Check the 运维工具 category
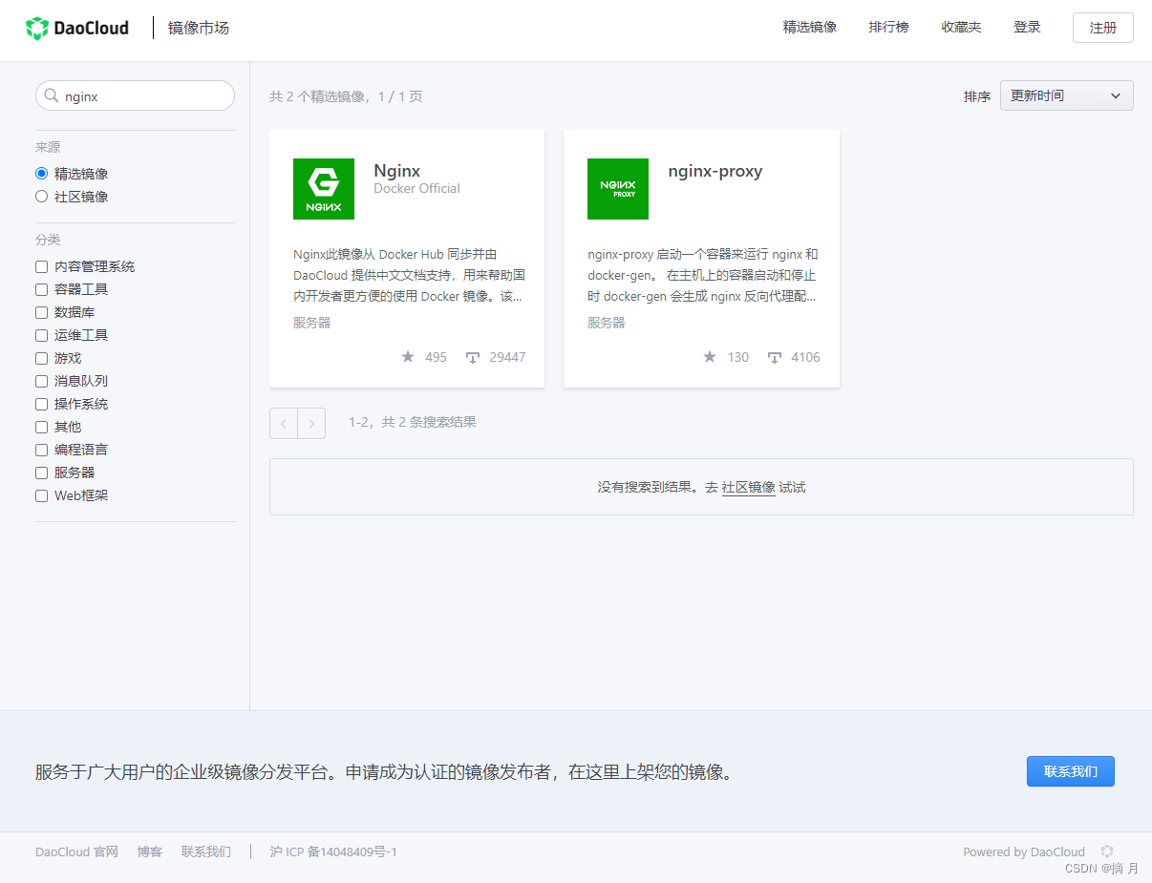This screenshot has width=1152, height=883. pos(41,335)
